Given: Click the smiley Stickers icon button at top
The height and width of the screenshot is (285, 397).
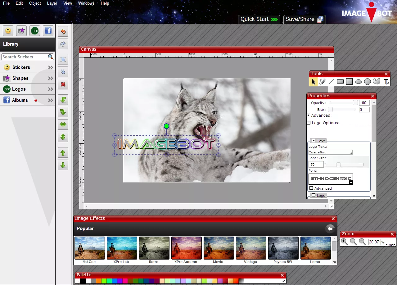Looking at the screenshot, I should pos(8,31).
